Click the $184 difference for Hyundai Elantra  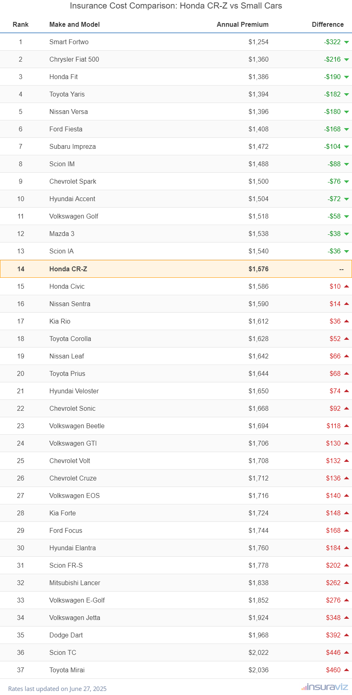333,548
